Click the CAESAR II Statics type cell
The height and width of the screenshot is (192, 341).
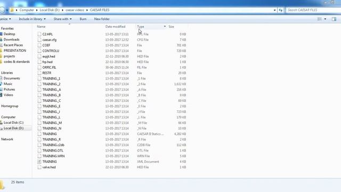coord(150,134)
